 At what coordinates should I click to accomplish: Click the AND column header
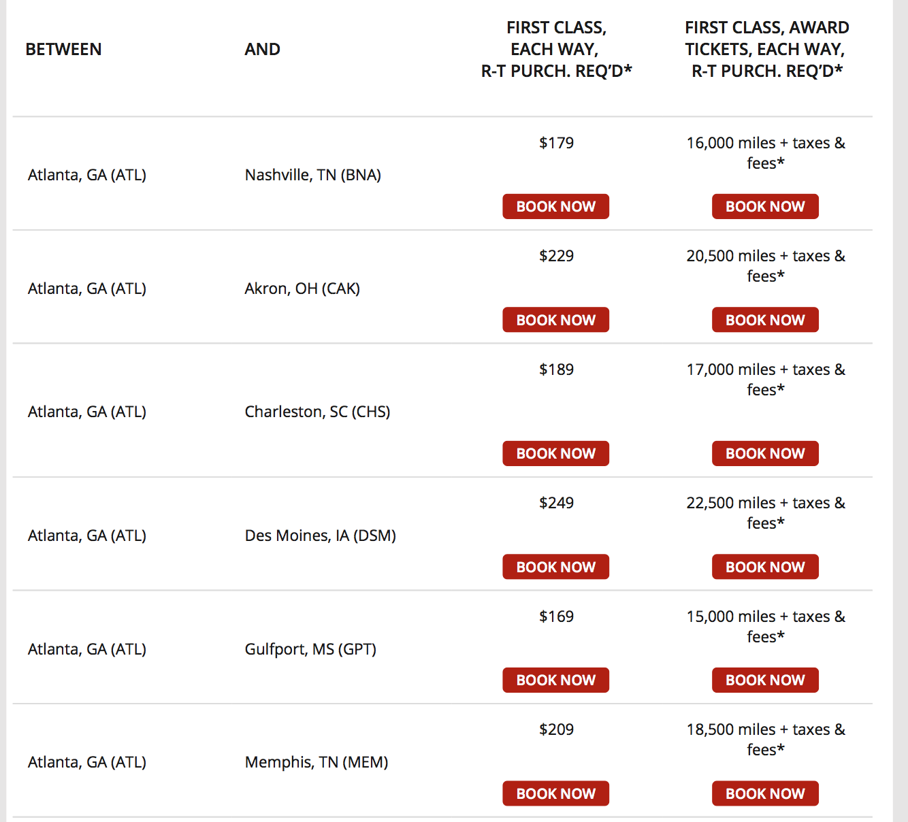(x=262, y=50)
